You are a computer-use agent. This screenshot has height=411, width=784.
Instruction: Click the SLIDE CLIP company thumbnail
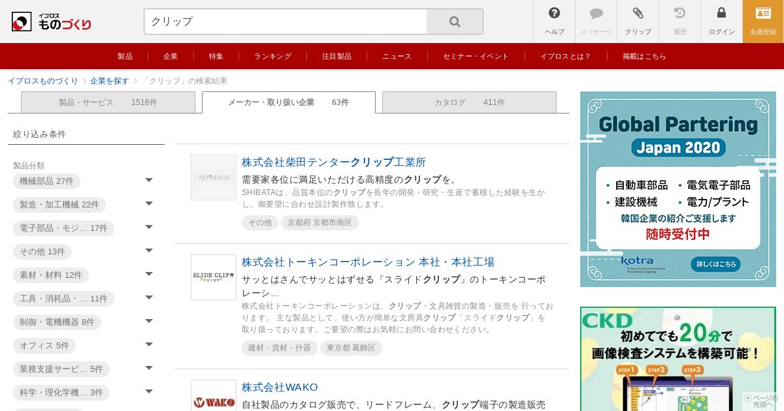(x=214, y=277)
